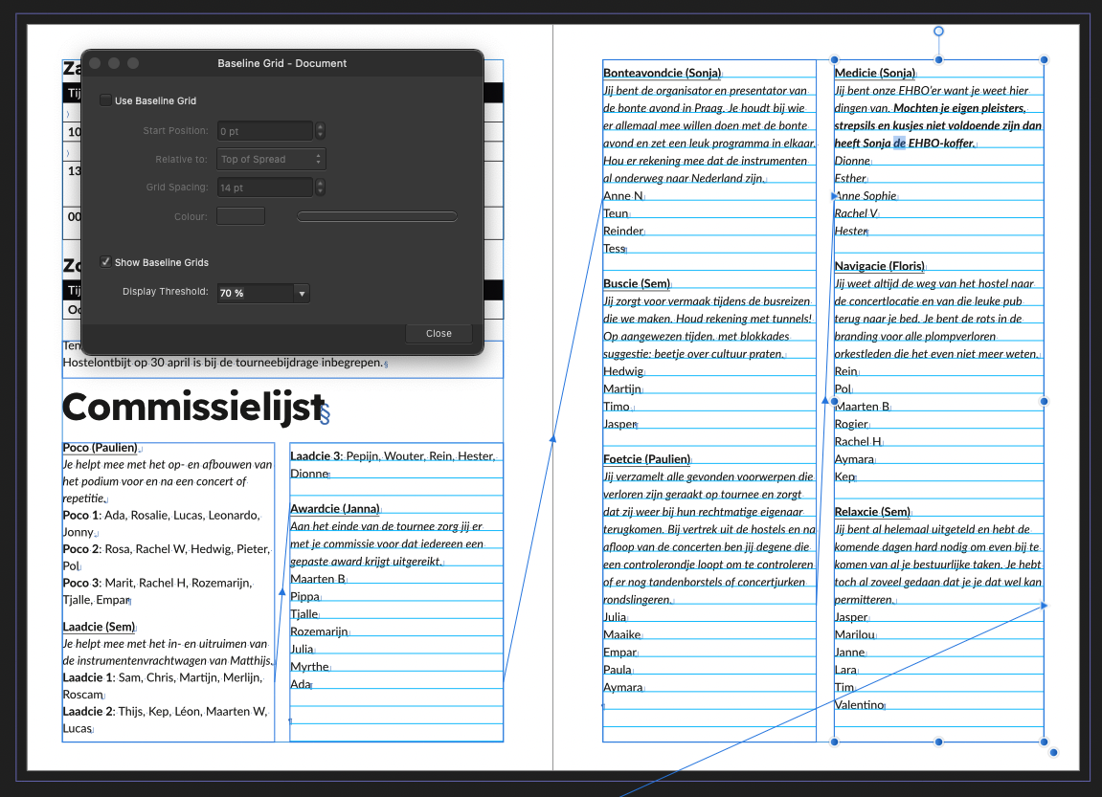The height and width of the screenshot is (797, 1102).
Task: Click the colour opacity slider bar
Action: (376, 216)
